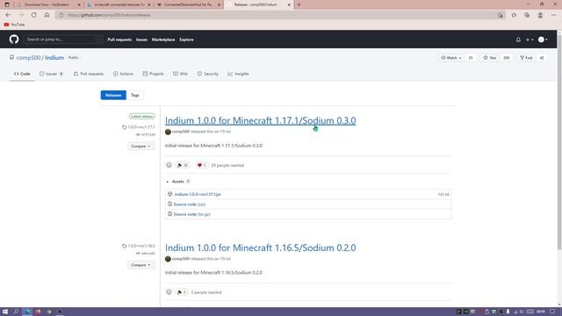This screenshot has width=562, height=316.
Task: Open Explore in the top navigation
Action: click(x=186, y=39)
